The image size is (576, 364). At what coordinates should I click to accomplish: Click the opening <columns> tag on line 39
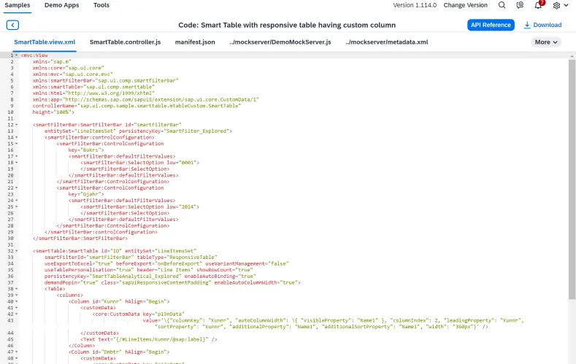click(70, 295)
